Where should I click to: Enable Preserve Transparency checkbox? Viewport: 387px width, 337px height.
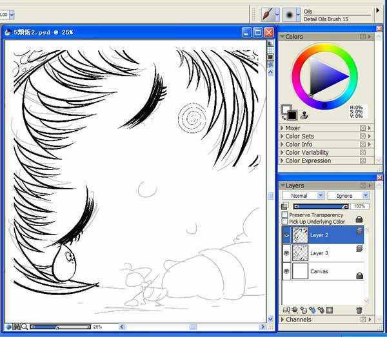[284, 215]
